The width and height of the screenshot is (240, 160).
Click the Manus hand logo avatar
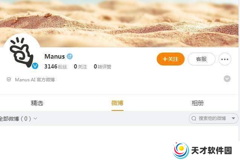(x=22, y=52)
